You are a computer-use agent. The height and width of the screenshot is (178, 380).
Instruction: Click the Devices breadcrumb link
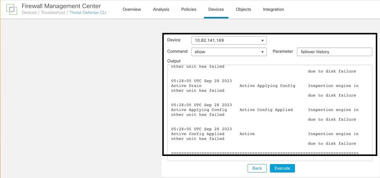29,13
